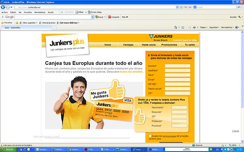Open the Get more Add-ons dropdown
Image resolution: width=244 pixels, height=152 pixels.
68,23
